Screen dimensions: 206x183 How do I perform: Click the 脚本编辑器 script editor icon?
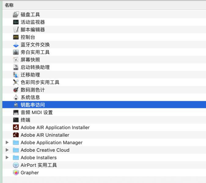tap(16, 30)
